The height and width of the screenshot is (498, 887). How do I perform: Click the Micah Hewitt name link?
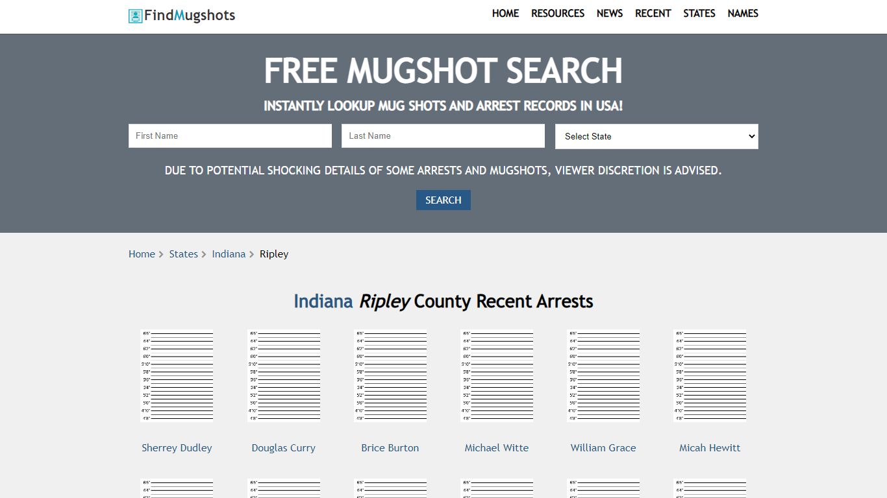coord(710,448)
